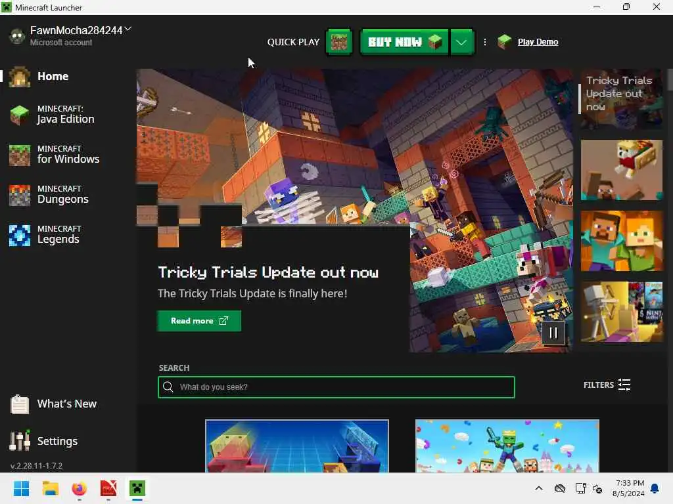Show hidden system tray icons
The height and width of the screenshot is (504, 673).
click(x=539, y=488)
